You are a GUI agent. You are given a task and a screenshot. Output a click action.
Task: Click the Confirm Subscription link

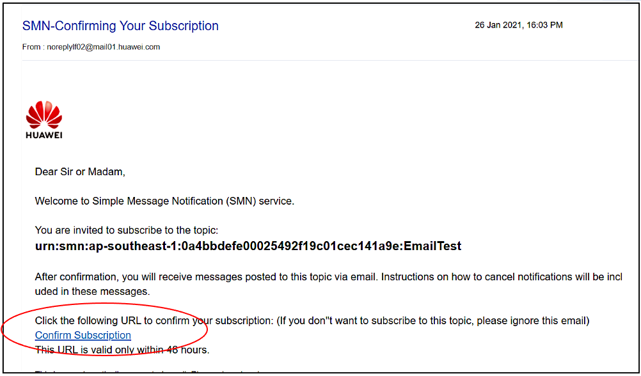(x=83, y=335)
